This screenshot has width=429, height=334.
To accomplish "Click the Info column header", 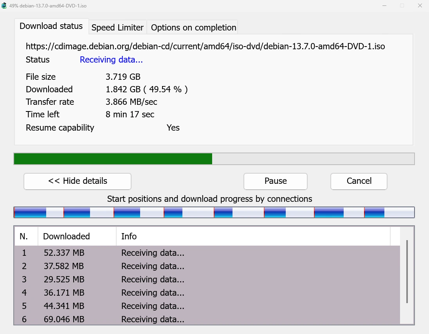I will click(253, 237).
